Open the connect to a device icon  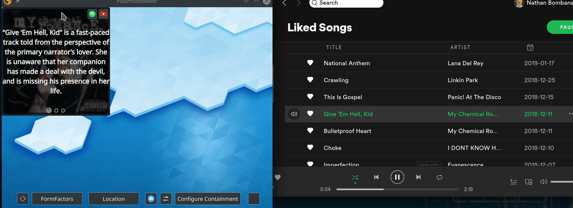[x=528, y=182]
